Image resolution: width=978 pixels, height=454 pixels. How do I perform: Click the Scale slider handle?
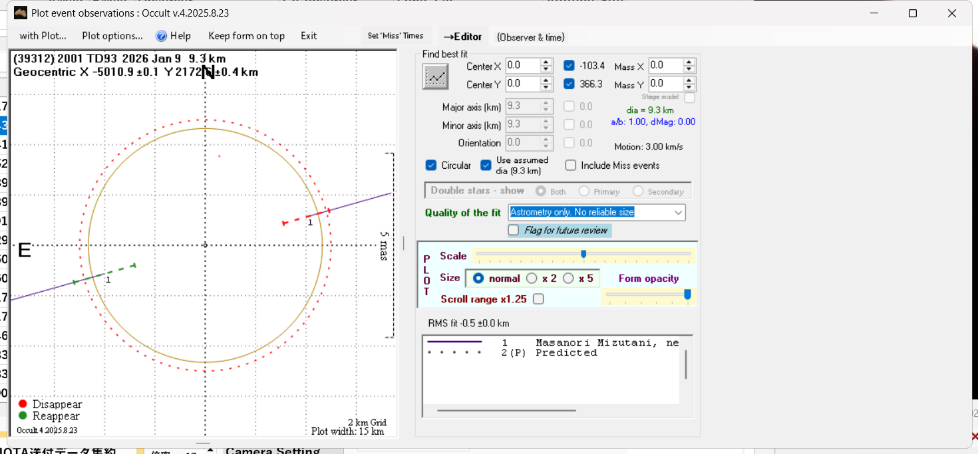point(583,254)
